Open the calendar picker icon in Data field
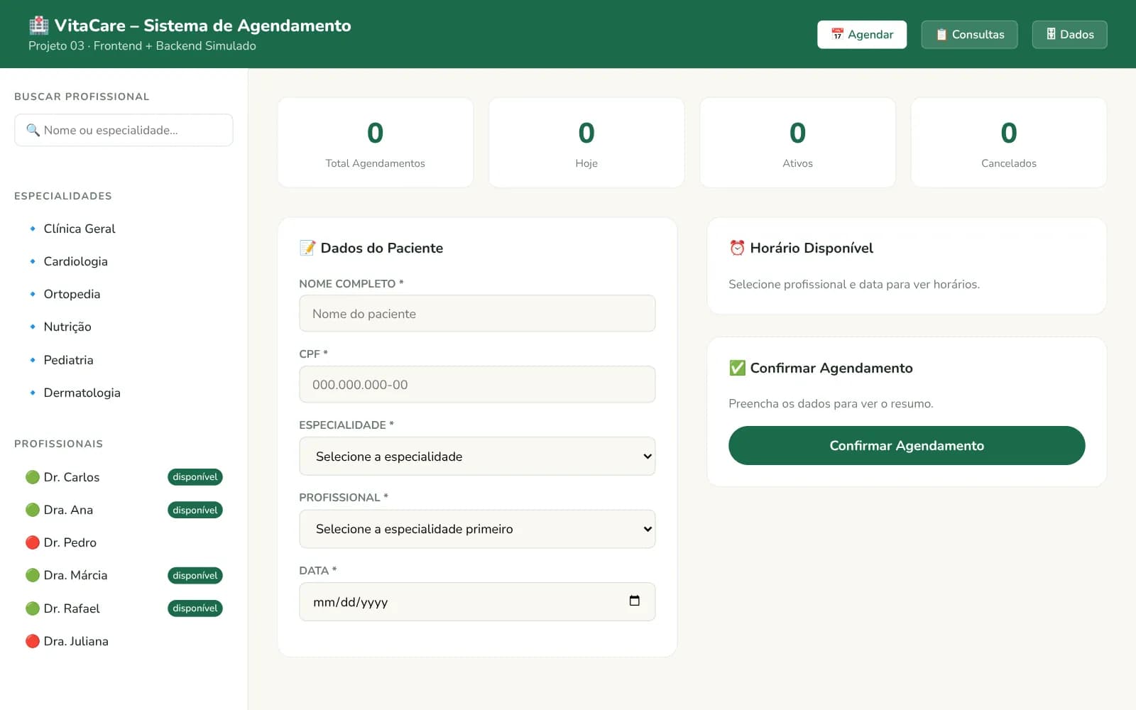The image size is (1136, 710). pyautogui.click(x=635, y=601)
